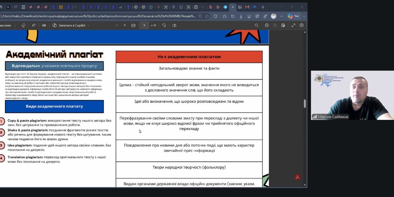Open browser History
The width and height of the screenshot is (394, 197).
point(232,16)
